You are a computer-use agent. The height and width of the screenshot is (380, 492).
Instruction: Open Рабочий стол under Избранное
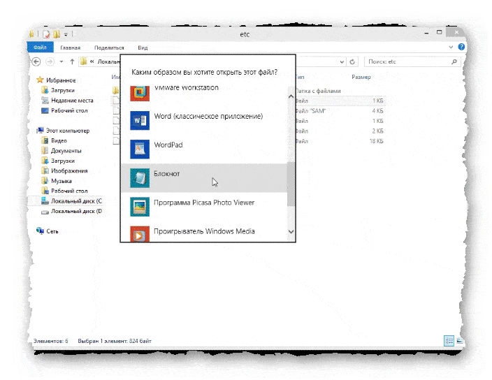click(x=69, y=110)
